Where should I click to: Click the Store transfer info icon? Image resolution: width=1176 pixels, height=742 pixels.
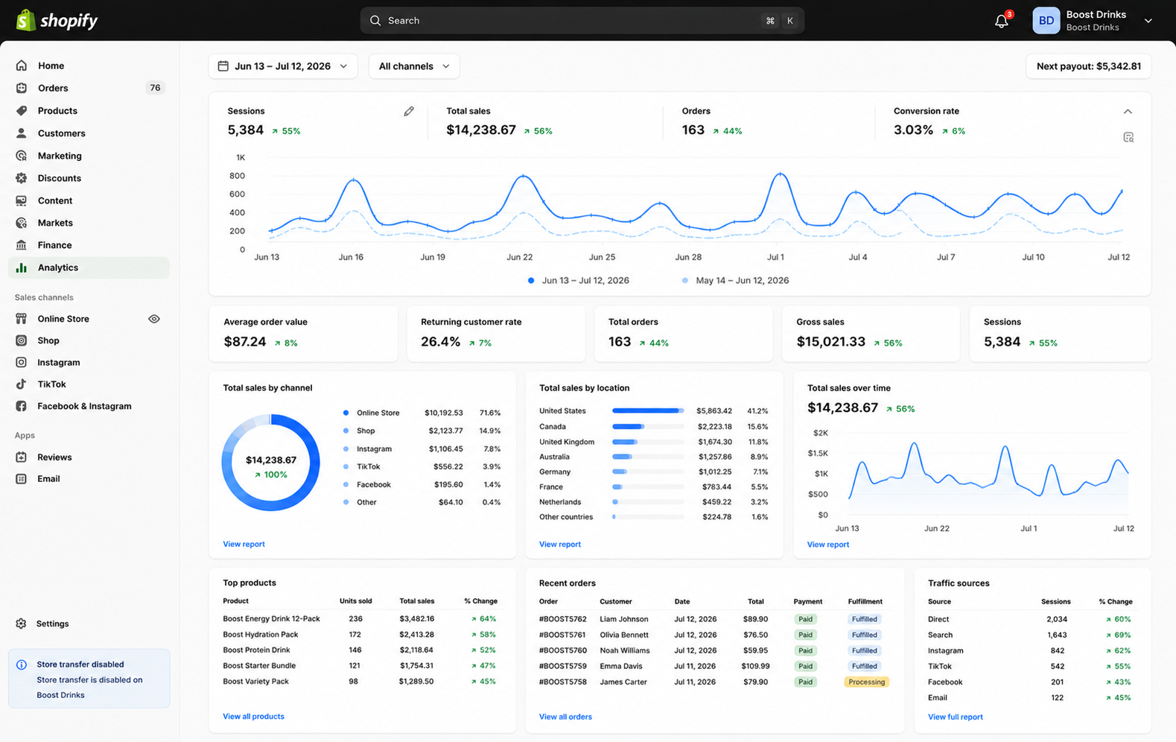pos(22,665)
